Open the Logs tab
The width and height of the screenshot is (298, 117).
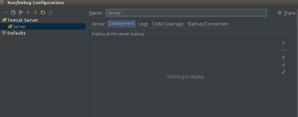click(143, 24)
